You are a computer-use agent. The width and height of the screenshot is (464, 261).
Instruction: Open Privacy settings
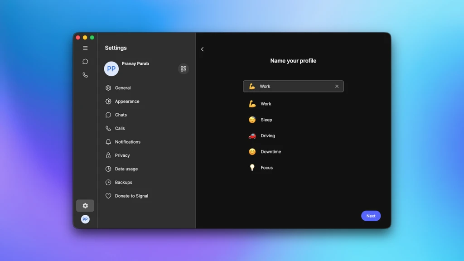coord(147,155)
